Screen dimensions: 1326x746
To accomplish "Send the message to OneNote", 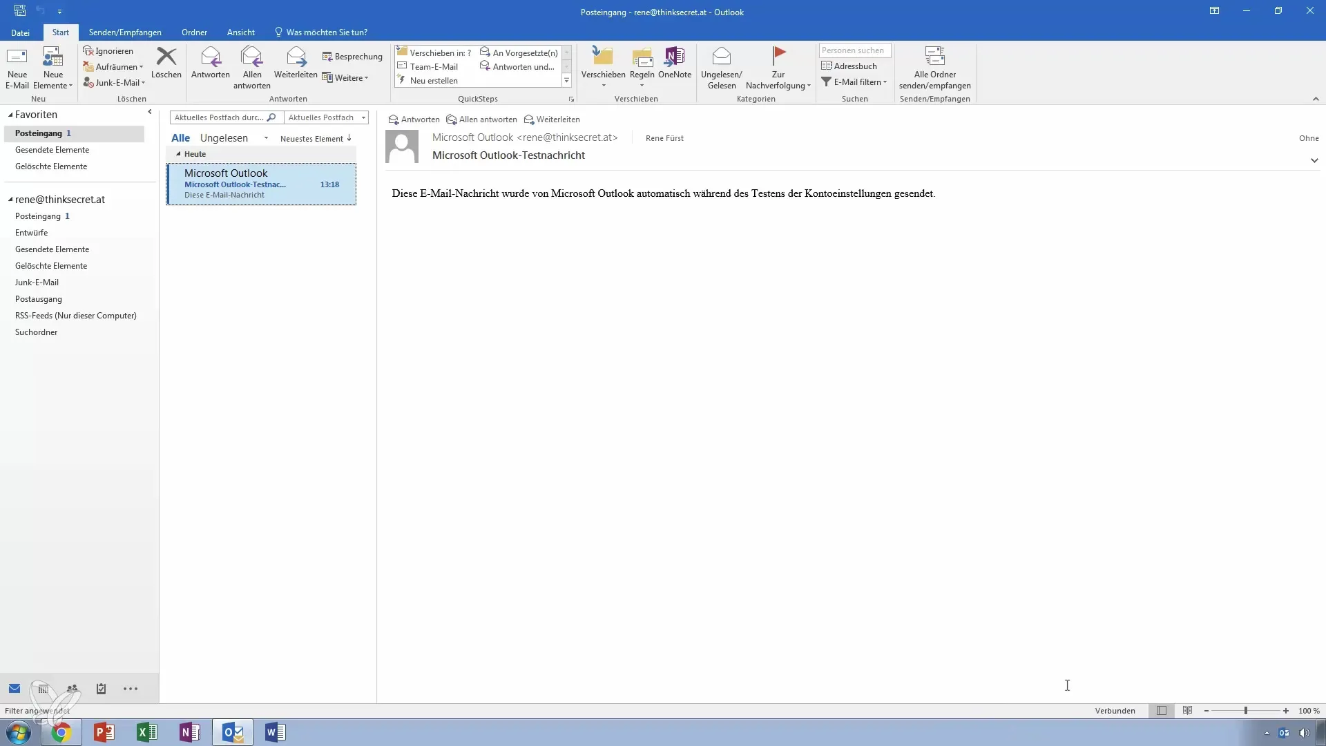I will coord(675,63).
